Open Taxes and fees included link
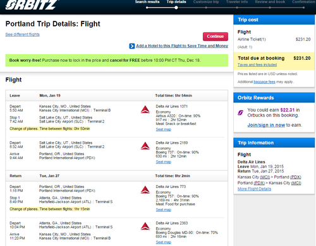 point(257,65)
